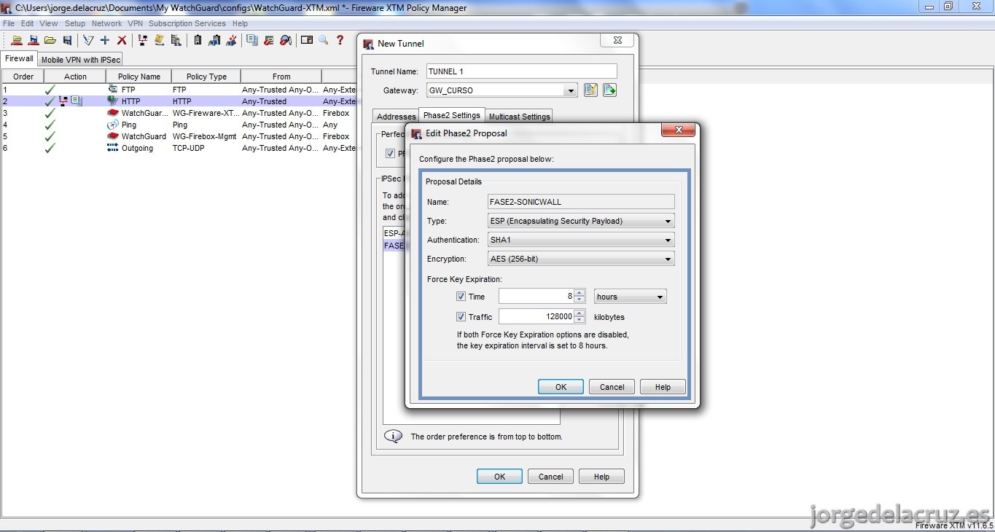
Task: Click the red blocked-globe toolbar icon
Action: (286, 40)
